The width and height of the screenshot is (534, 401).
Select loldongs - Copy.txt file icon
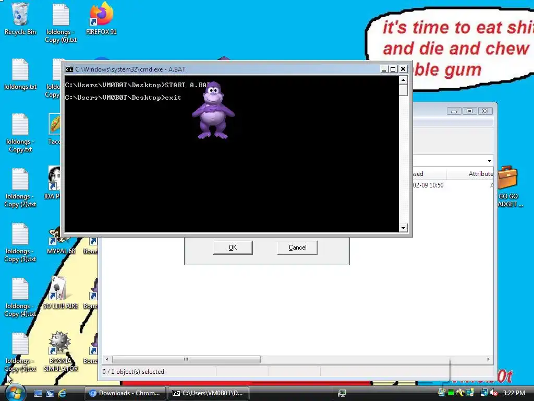pos(20,133)
